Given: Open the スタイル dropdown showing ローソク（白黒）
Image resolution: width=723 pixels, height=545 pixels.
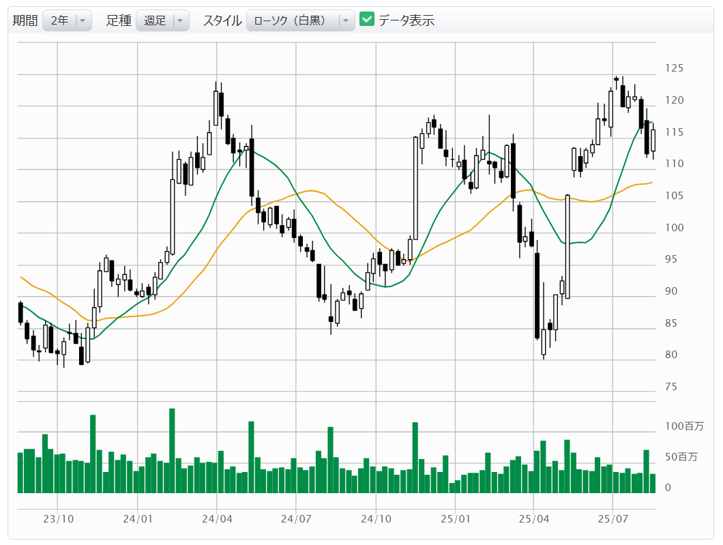Looking at the screenshot, I should click(300, 20).
